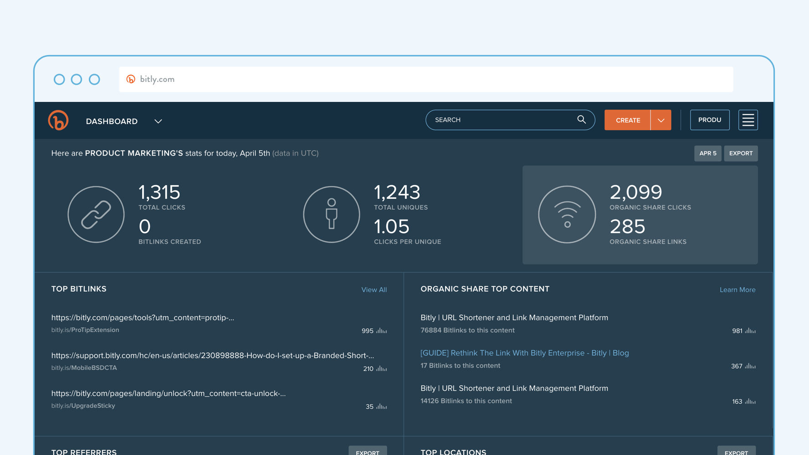Open the bitly.com/pages/landing/unlock link
This screenshot has width=809, height=455.
[169, 393]
